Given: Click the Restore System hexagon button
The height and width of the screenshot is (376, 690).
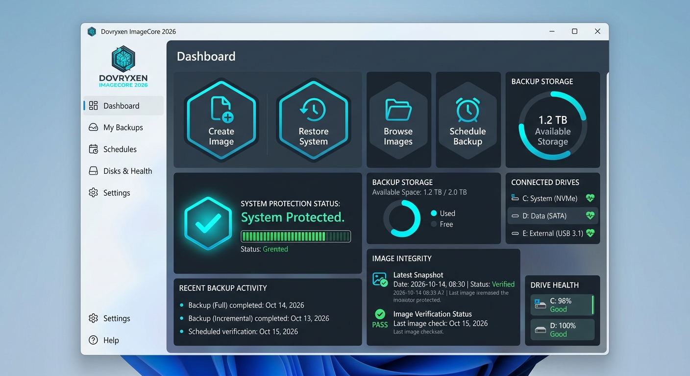Looking at the screenshot, I should [x=314, y=120].
